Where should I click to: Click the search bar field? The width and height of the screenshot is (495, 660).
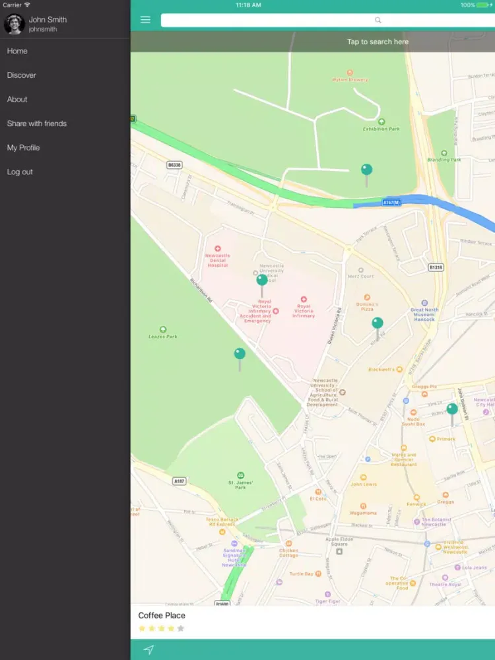click(328, 20)
